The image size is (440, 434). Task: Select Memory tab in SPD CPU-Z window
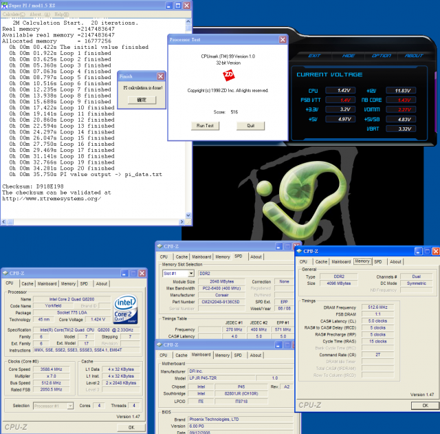[223, 257]
